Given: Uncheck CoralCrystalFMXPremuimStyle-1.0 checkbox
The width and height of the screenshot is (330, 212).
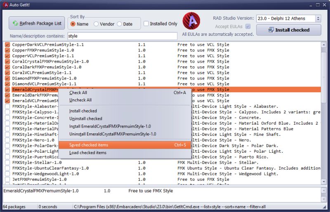Looking at the screenshot, I should tap(7, 61).
